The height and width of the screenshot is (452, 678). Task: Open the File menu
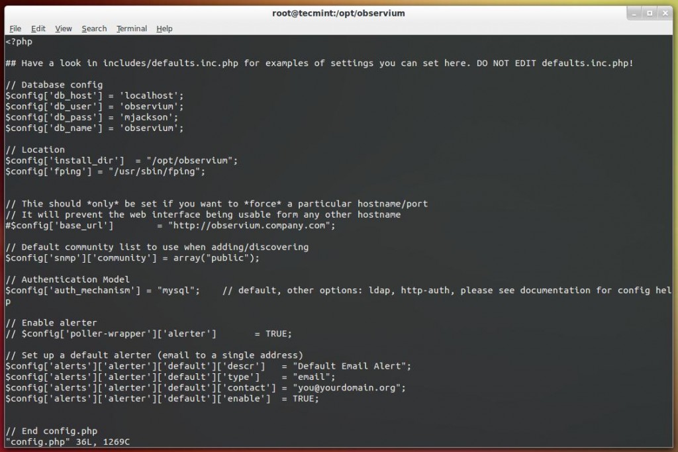click(15, 28)
